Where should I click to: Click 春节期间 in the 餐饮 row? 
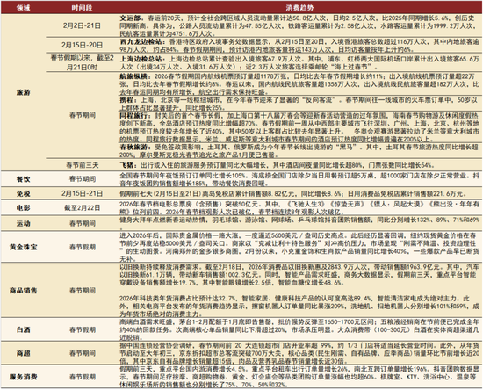coord(82,179)
